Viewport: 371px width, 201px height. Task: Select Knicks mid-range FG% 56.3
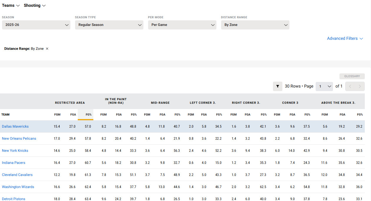[x=177, y=151]
